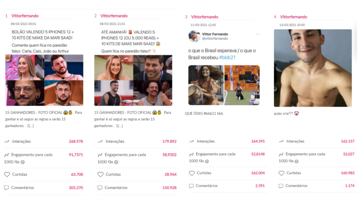Viewport: 364px width, 204px height.
Task: Open the Vittorfernando profile link in post 4
Action: point(293,17)
